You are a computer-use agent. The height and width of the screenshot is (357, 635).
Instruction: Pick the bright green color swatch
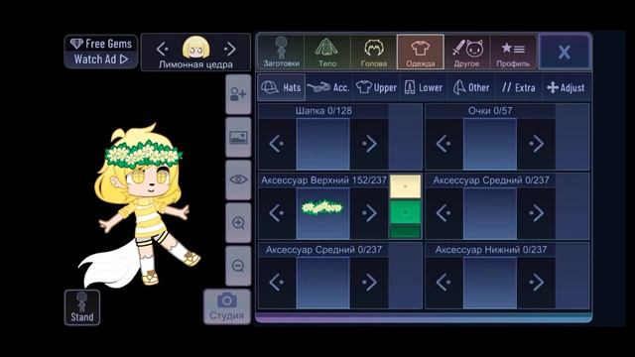coord(405,212)
